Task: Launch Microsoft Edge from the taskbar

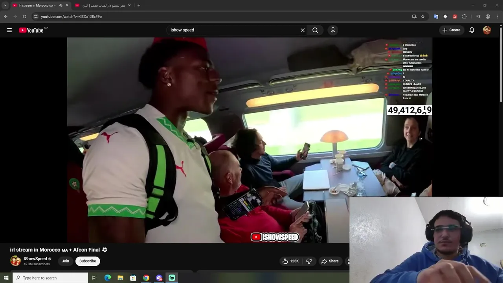Action: (108, 278)
